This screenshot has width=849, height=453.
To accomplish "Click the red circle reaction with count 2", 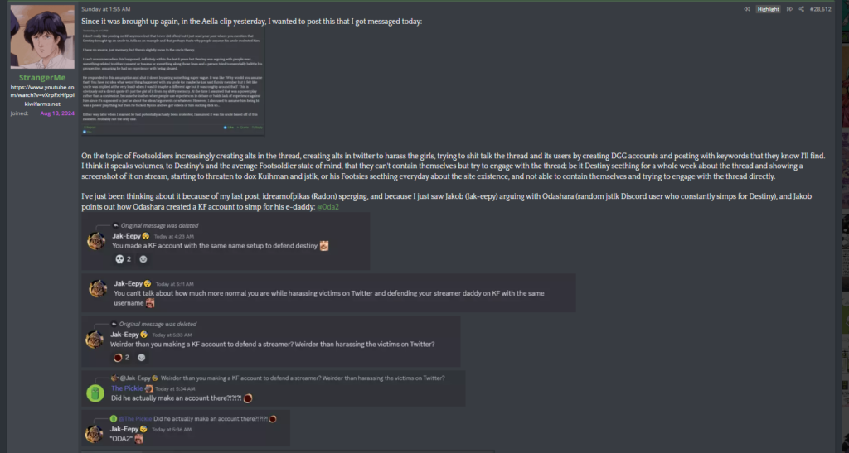I will tap(121, 357).
